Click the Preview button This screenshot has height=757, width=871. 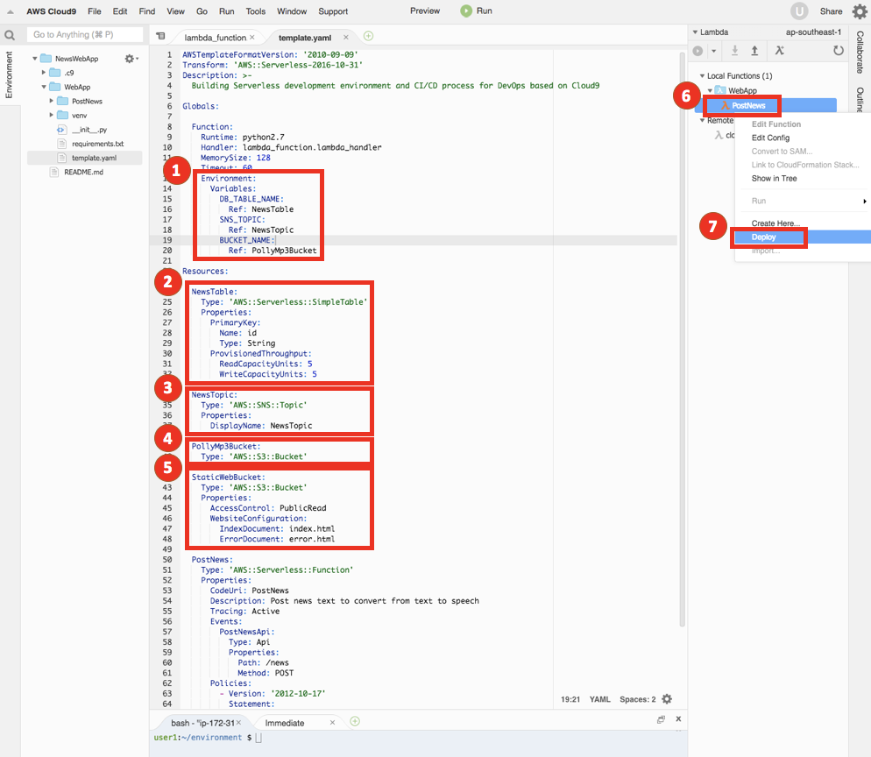pyautogui.click(x=425, y=11)
